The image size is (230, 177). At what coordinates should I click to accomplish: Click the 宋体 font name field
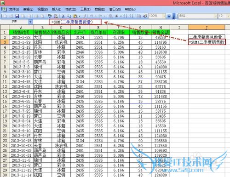[196, 16]
